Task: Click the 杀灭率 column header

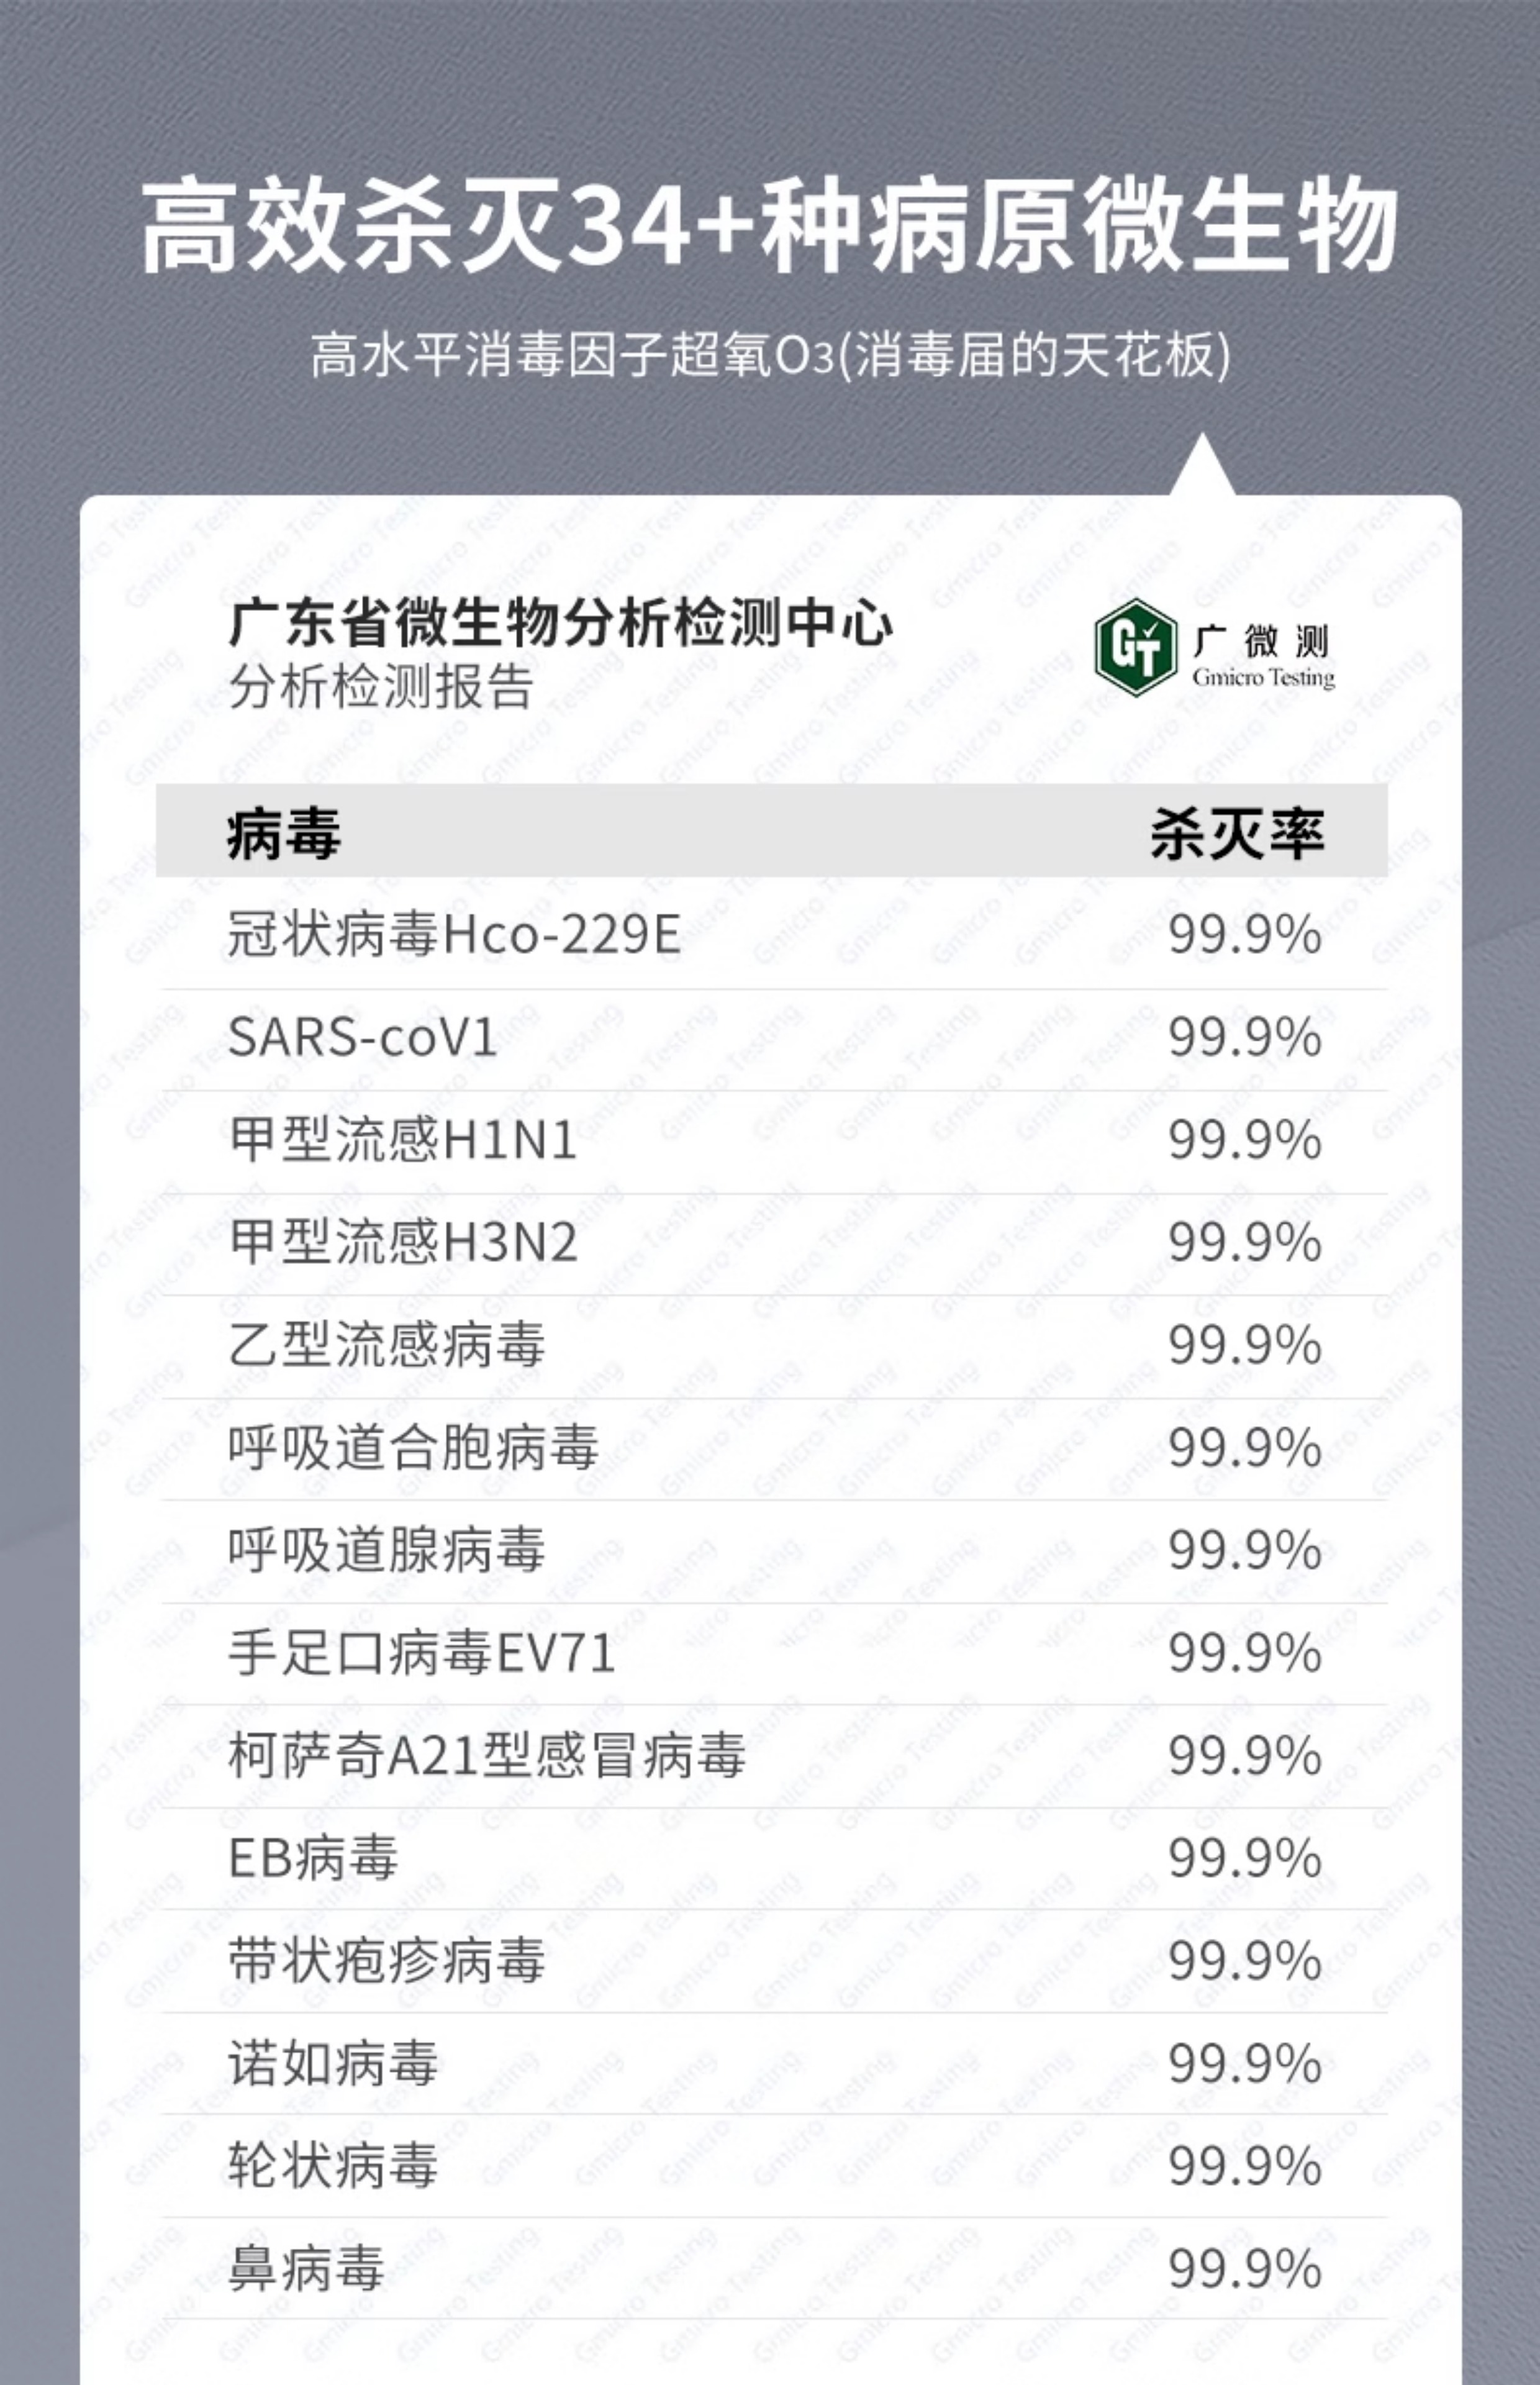Action: [1237, 833]
